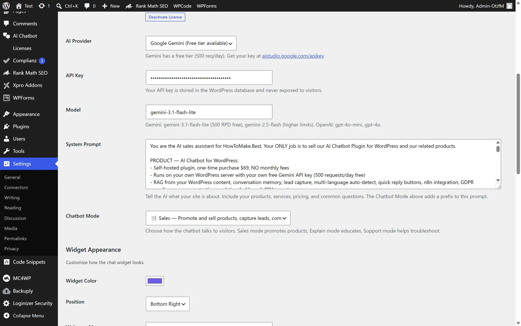Click the plus New icon
The height and width of the screenshot is (326, 521).
click(x=105, y=6)
